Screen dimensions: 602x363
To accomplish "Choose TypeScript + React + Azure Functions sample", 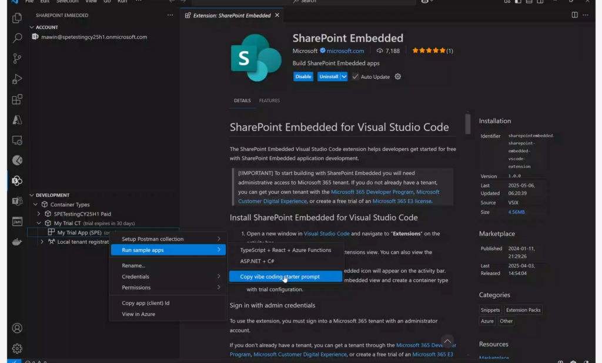I will coord(286,250).
